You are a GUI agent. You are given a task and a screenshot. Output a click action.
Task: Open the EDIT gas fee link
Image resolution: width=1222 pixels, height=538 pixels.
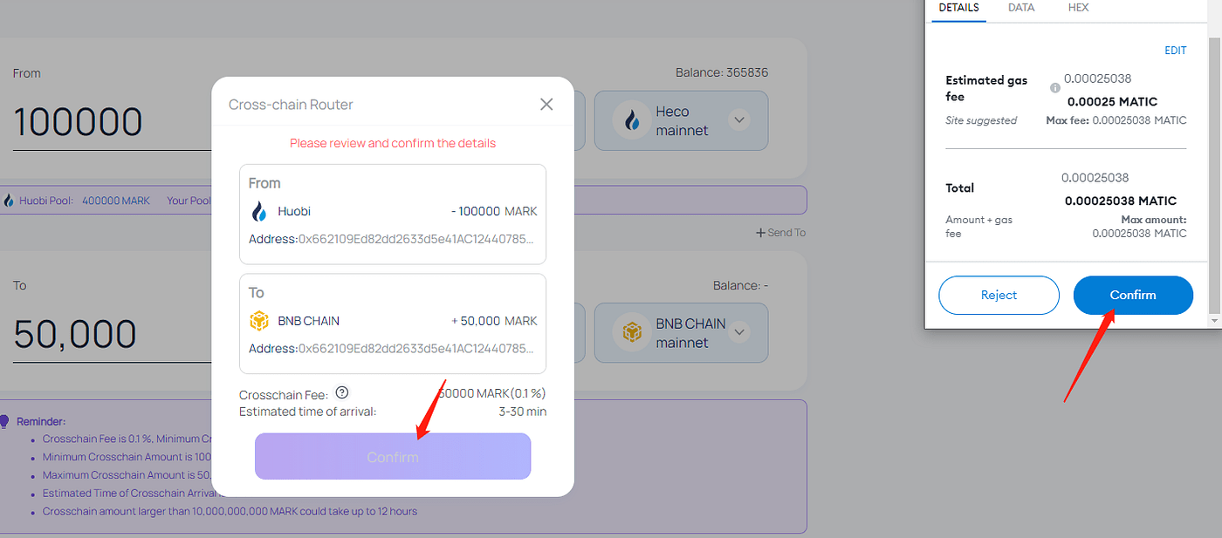(x=1175, y=50)
